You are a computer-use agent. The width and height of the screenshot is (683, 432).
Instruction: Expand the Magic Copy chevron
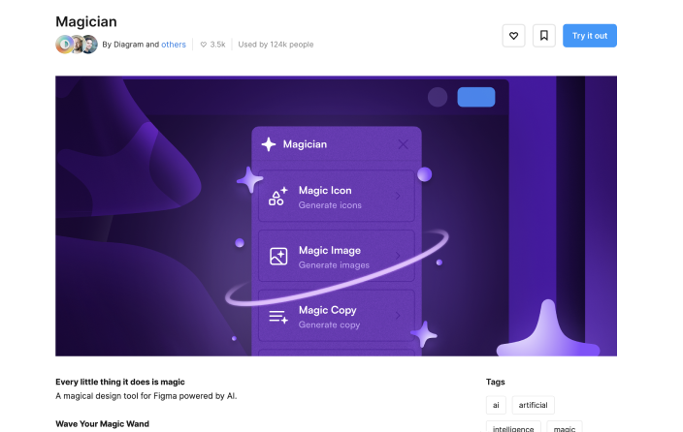click(398, 316)
